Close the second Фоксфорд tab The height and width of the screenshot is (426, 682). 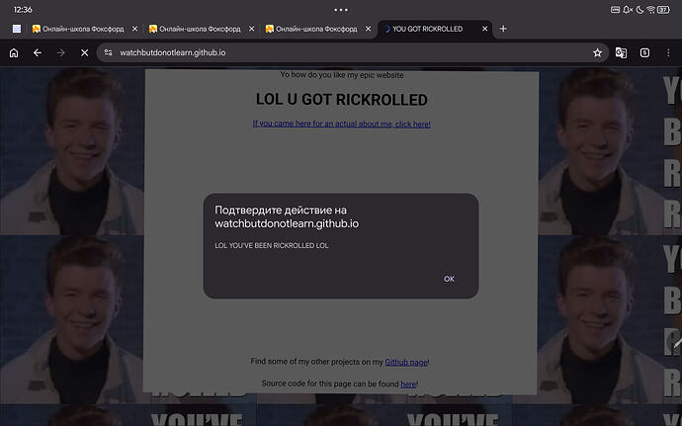click(x=251, y=29)
